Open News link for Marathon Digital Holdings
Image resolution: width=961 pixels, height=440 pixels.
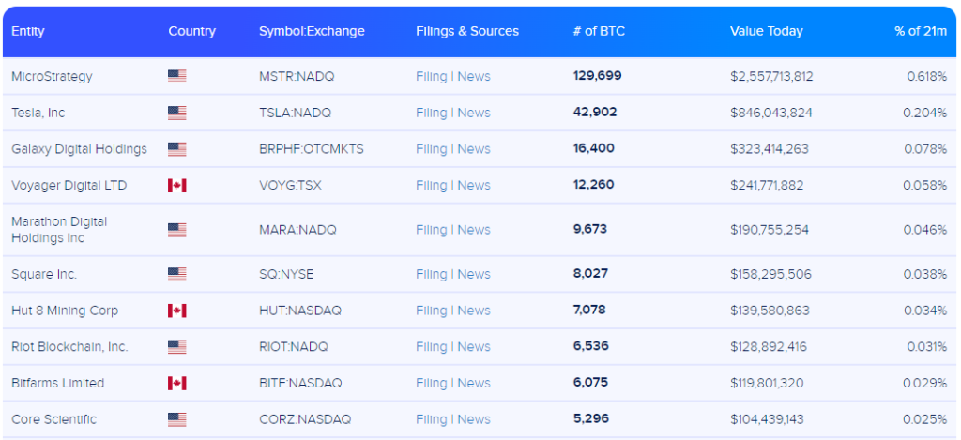point(474,230)
